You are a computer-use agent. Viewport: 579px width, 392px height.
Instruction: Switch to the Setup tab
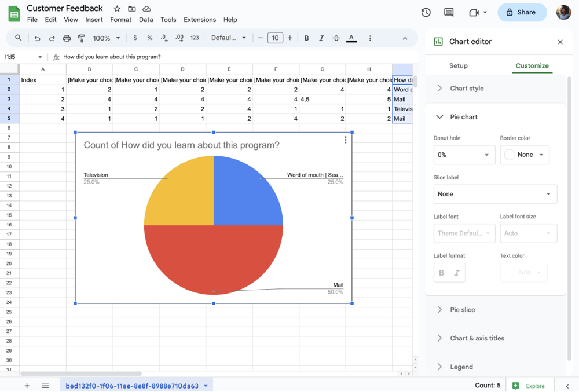point(458,65)
